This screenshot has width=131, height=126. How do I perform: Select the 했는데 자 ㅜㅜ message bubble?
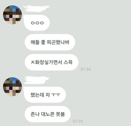(x=45, y=95)
